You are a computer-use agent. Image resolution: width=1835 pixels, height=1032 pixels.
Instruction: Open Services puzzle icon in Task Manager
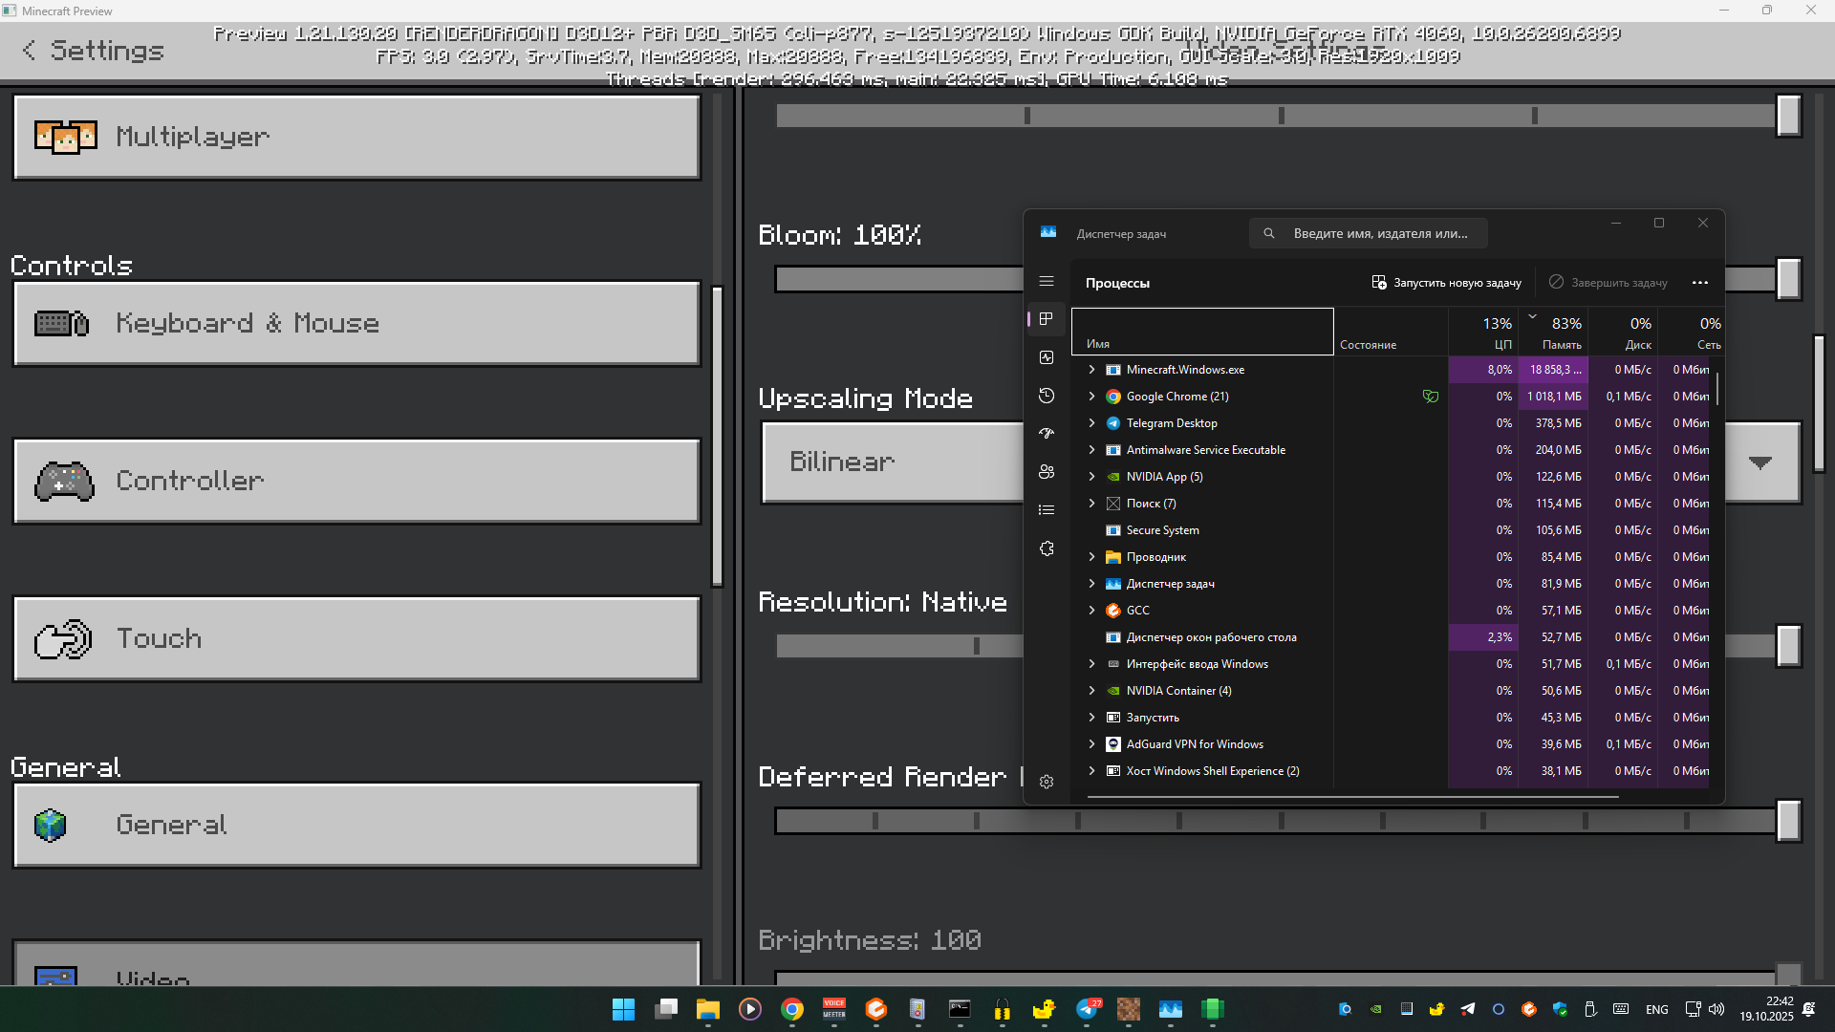click(1047, 548)
